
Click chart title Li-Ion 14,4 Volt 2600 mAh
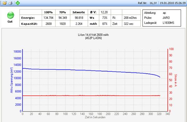point(93,35)
